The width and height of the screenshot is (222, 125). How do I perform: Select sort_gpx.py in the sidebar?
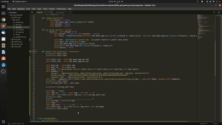click(20, 32)
